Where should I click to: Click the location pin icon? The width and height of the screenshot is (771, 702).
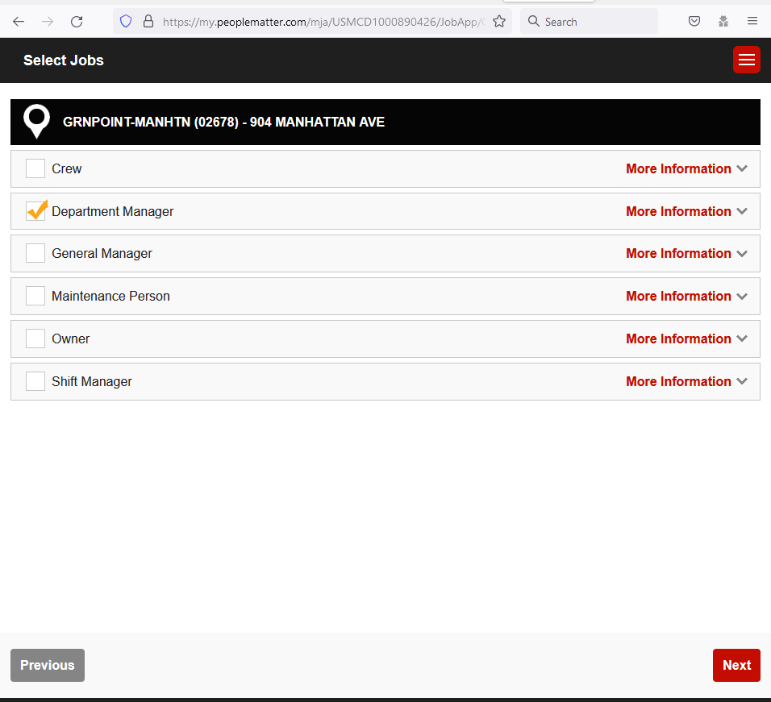coord(36,121)
